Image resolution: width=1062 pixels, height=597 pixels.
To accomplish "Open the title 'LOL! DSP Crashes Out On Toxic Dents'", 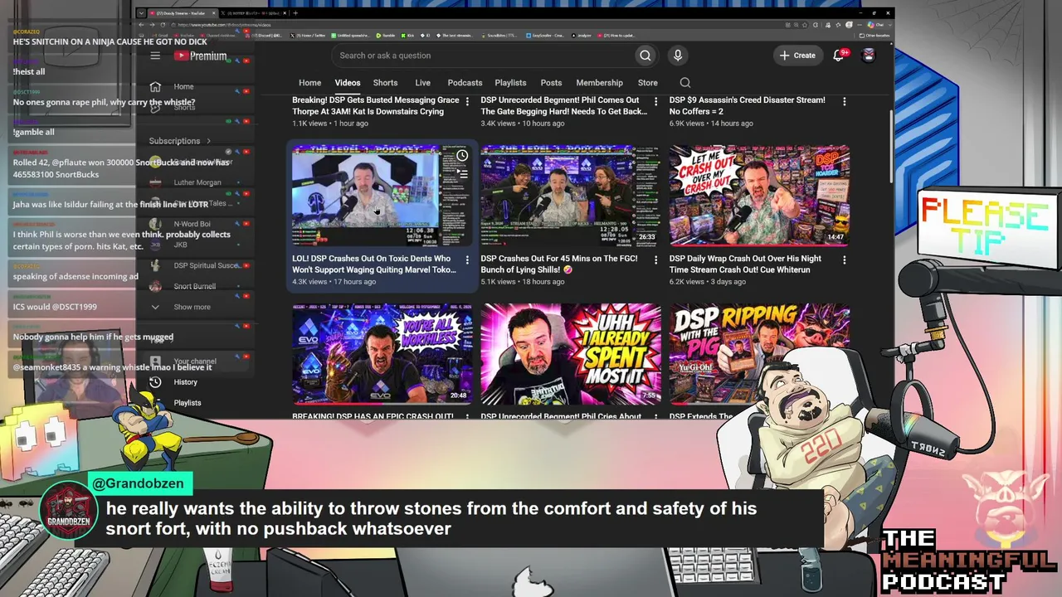I will [374, 264].
